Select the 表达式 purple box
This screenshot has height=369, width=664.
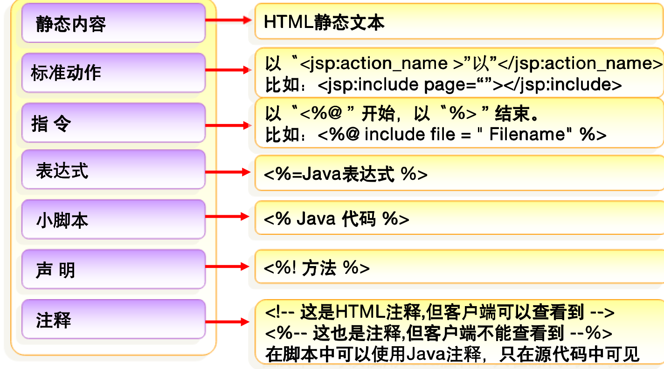[113, 170]
